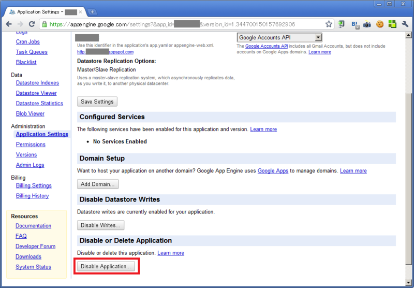
Task: Click the page scrollbar up arrow
Action: click(x=408, y=35)
